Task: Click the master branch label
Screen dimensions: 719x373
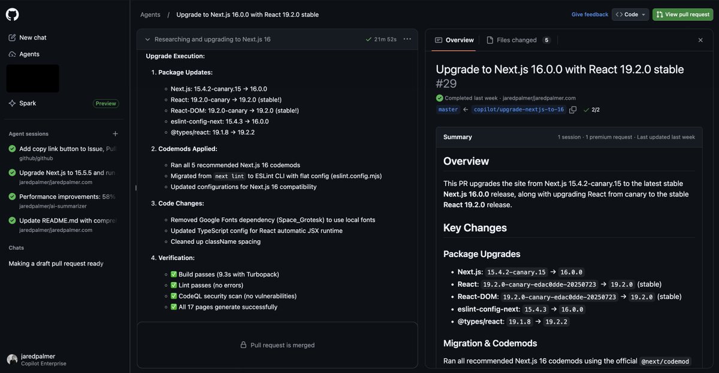Action: click(x=448, y=110)
